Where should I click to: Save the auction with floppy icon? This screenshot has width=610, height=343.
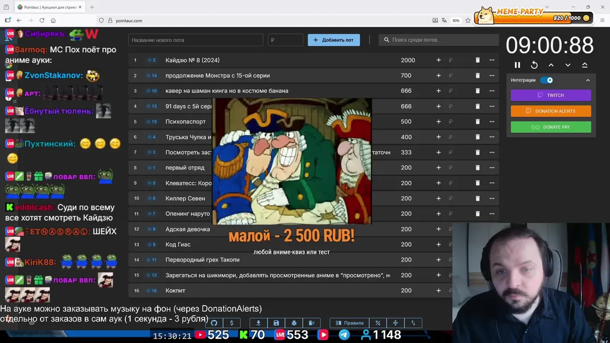pyautogui.click(x=276, y=323)
